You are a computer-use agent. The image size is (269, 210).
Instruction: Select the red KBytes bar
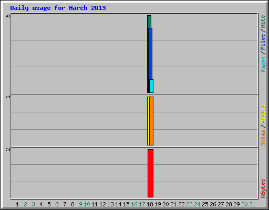tap(150, 173)
